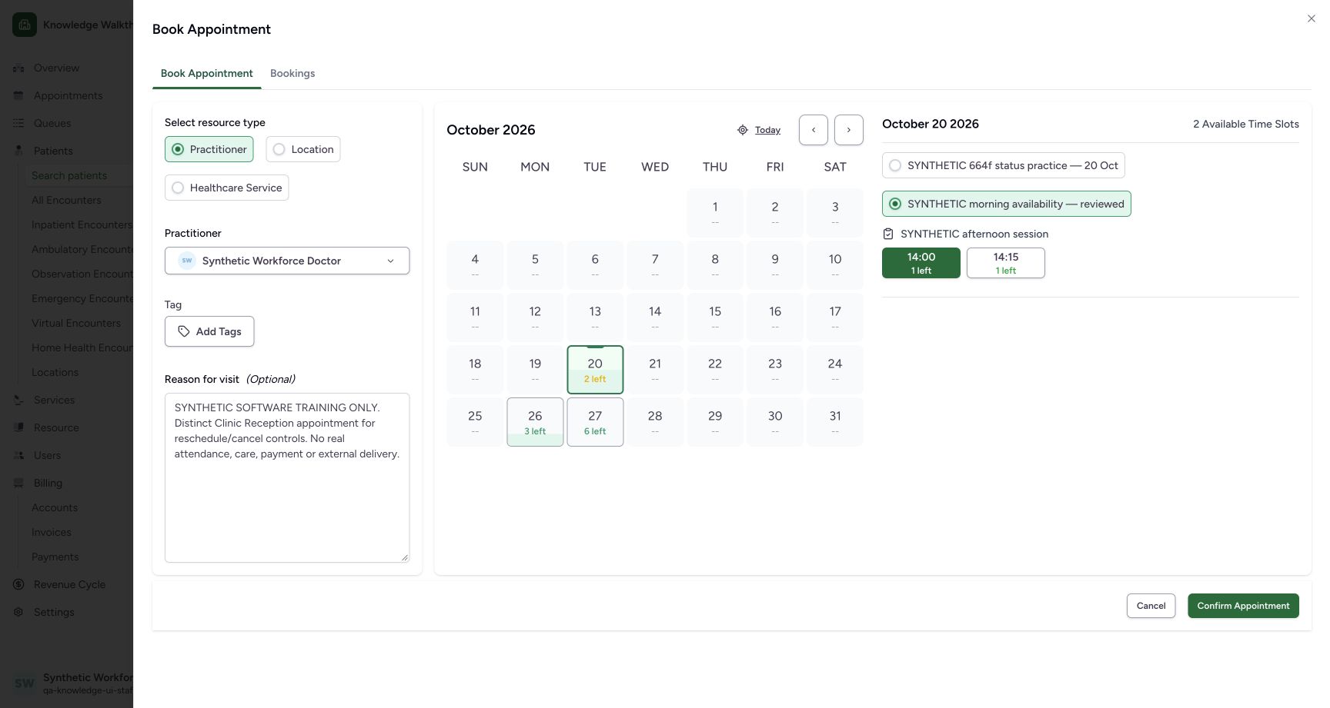
Task: Click the Reason for visit text area
Action: [287, 477]
